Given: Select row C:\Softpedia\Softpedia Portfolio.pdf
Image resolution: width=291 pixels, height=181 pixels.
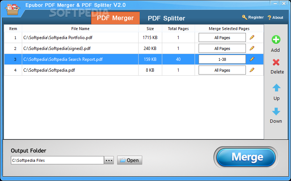Looking at the screenshot, I should (133, 38).
